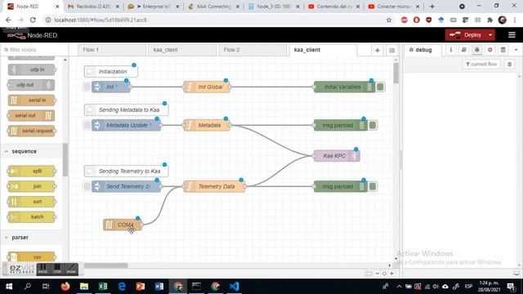Open the Node-RED hamburger main menu

click(512, 35)
